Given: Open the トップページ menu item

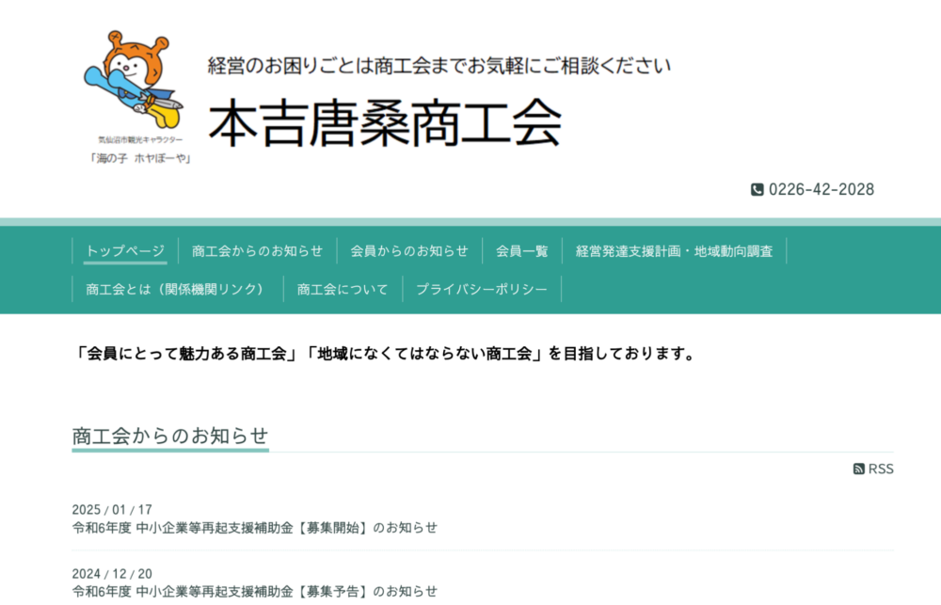Looking at the screenshot, I should point(125,251).
